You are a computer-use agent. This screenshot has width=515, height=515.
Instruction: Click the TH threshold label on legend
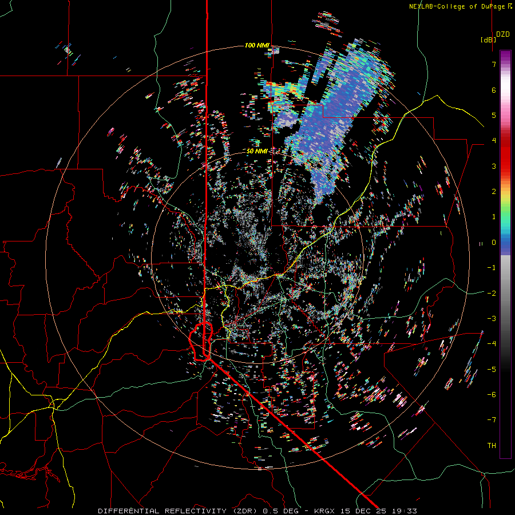click(492, 446)
